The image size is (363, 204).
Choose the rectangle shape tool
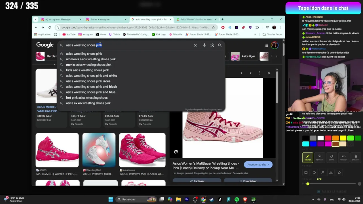click(x=306, y=173)
